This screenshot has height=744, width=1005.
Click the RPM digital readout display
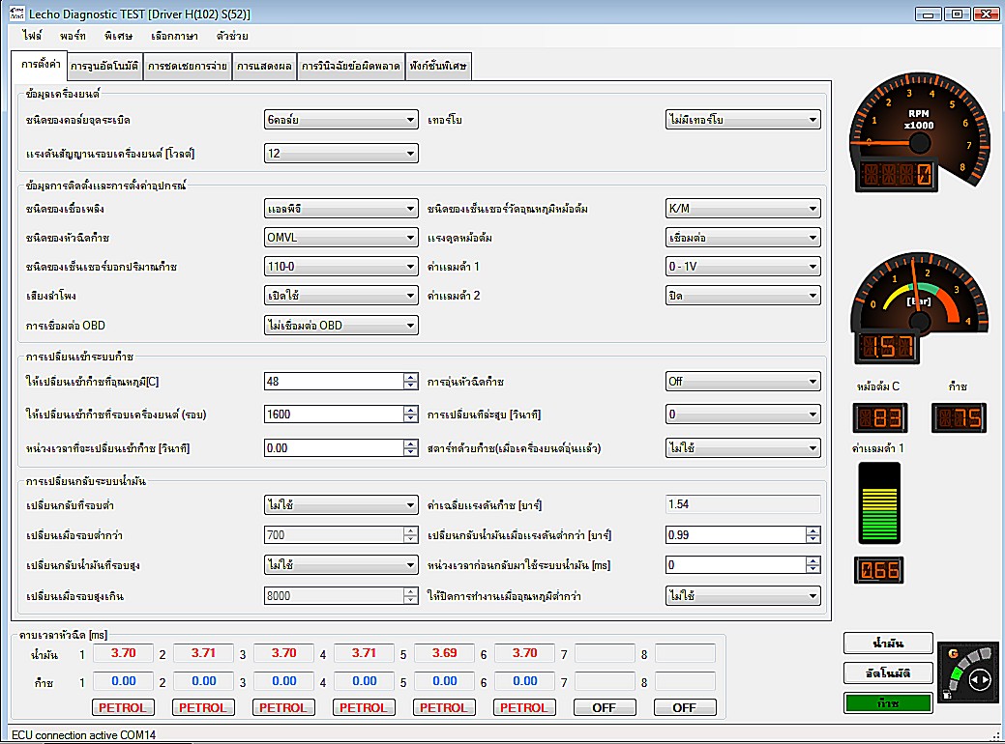897,175
